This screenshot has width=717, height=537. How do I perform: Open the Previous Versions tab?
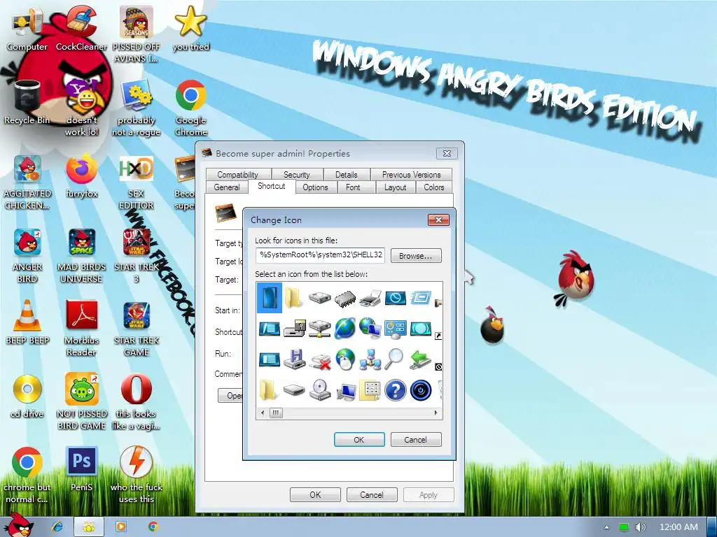tap(411, 174)
